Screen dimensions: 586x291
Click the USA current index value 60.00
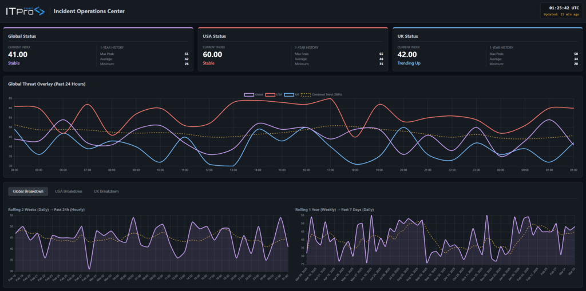pyautogui.click(x=212, y=55)
